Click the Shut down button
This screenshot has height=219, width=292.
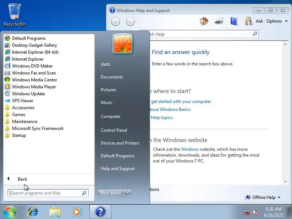110,193
